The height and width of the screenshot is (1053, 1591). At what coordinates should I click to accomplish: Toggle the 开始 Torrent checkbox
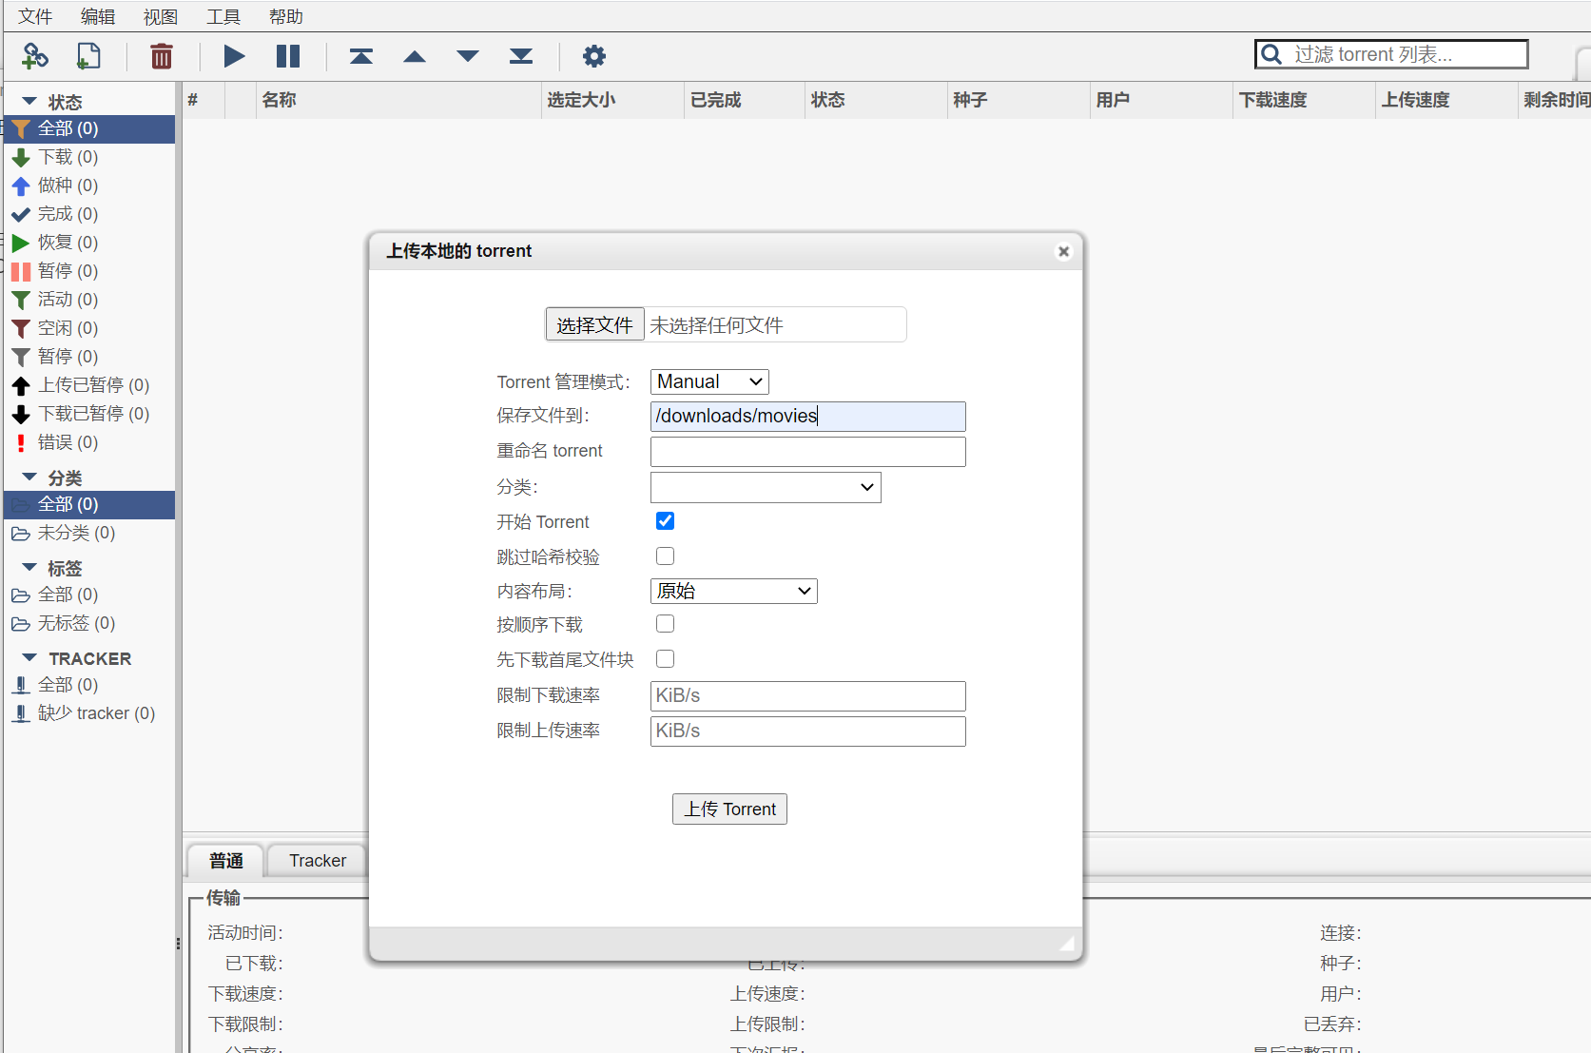665,521
